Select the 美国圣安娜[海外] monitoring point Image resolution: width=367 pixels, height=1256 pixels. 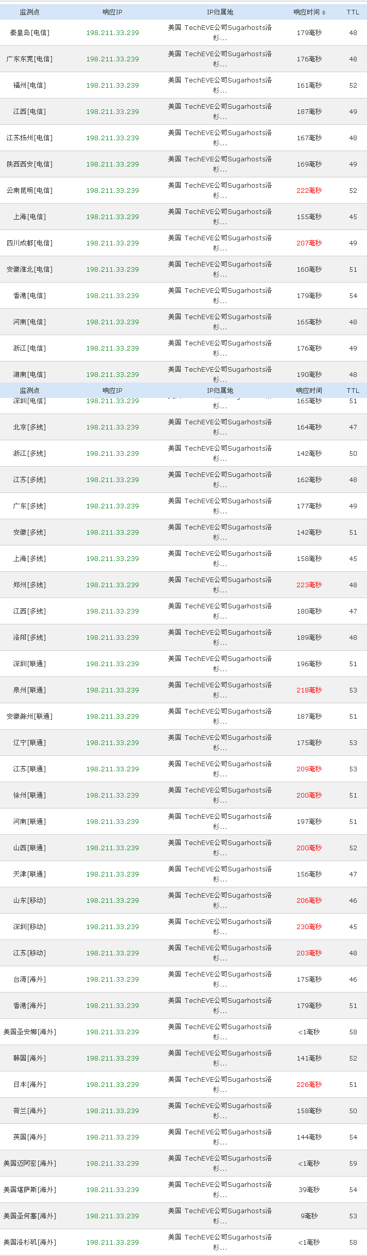pyautogui.click(x=29, y=1032)
